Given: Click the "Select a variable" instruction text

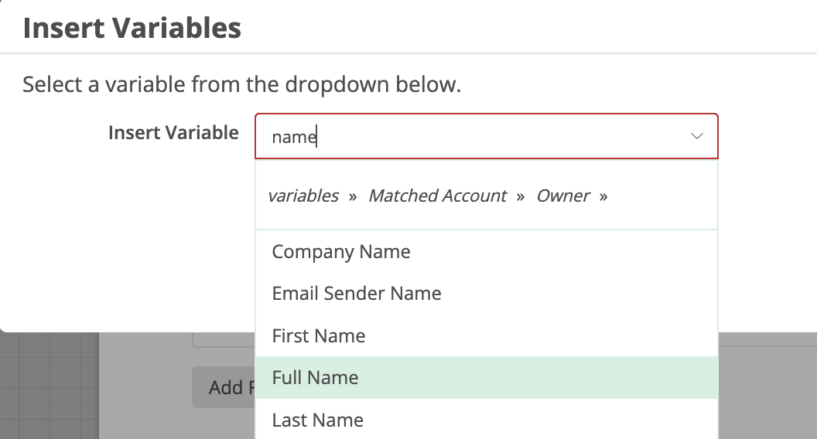Looking at the screenshot, I should [241, 84].
